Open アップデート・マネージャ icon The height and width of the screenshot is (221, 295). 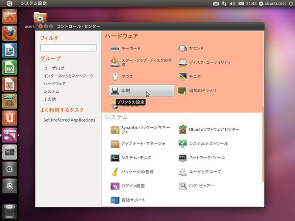[115, 144]
